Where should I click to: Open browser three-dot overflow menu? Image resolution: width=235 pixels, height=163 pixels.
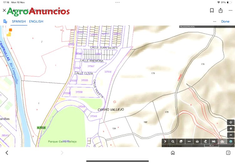pyautogui.click(x=231, y=10)
